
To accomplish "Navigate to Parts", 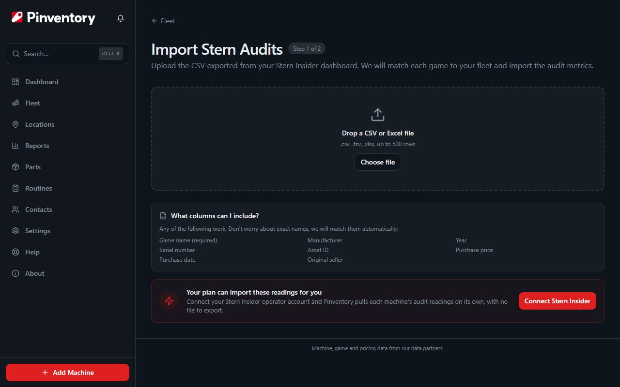I will (68, 167).
